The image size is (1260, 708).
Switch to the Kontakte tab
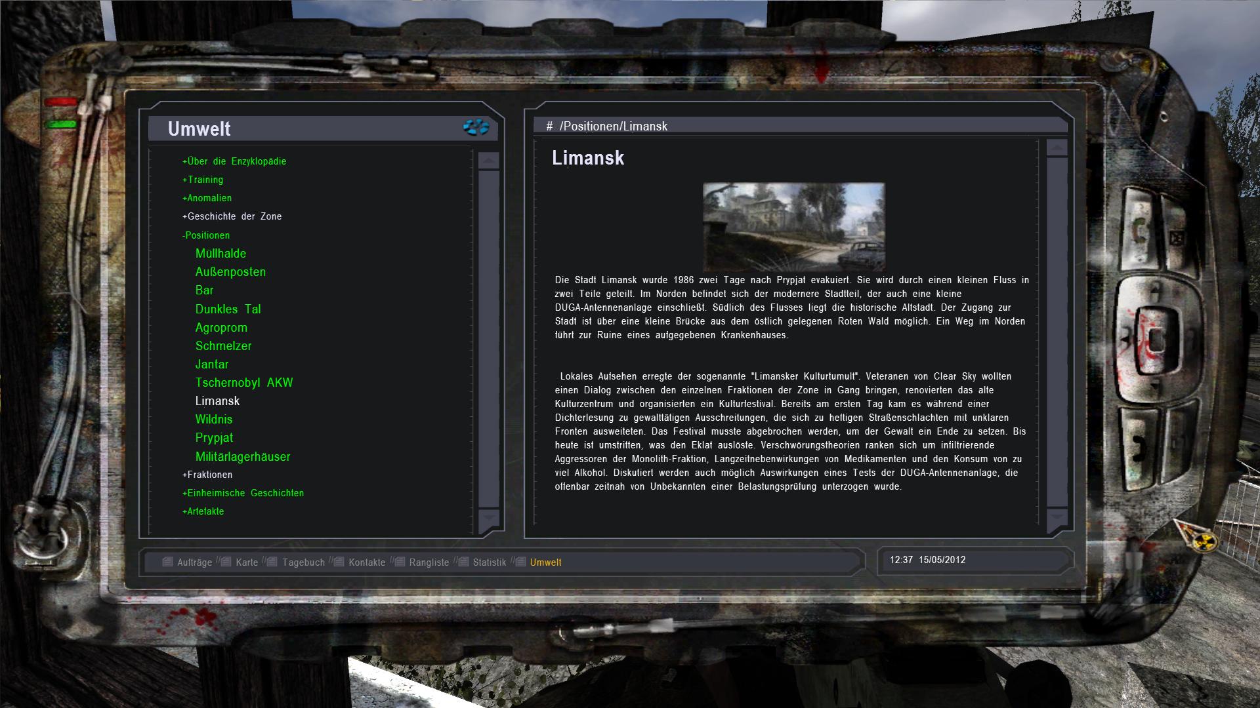(367, 562)
